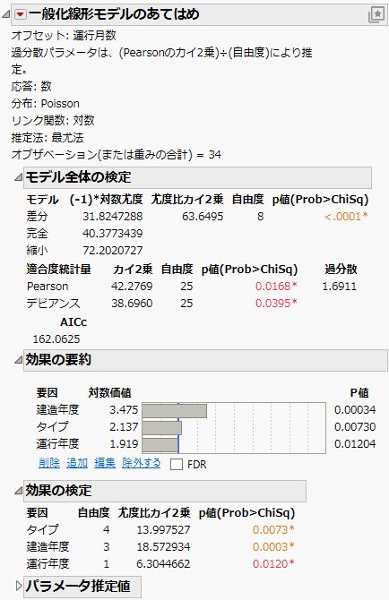Screen dimensions: 389x600
Task: Expand the パラメータ推定値 section
Action: [x=19, y=586]
